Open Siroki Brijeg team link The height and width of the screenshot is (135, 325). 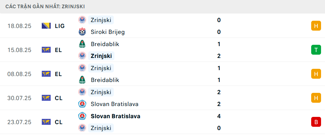[x=108, y=32]
